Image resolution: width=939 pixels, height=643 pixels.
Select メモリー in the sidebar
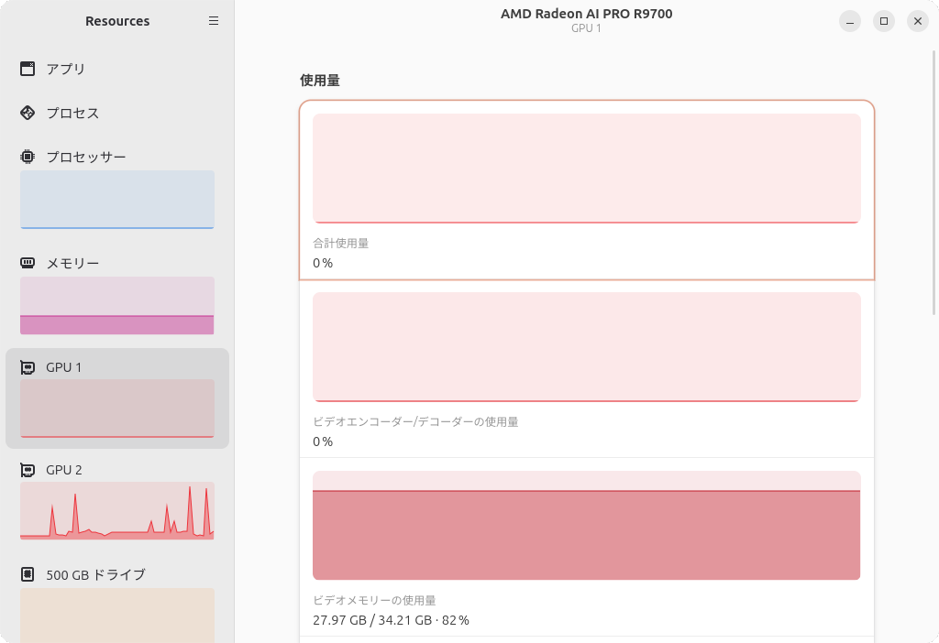pyautogui.click(x=117, y=296)
